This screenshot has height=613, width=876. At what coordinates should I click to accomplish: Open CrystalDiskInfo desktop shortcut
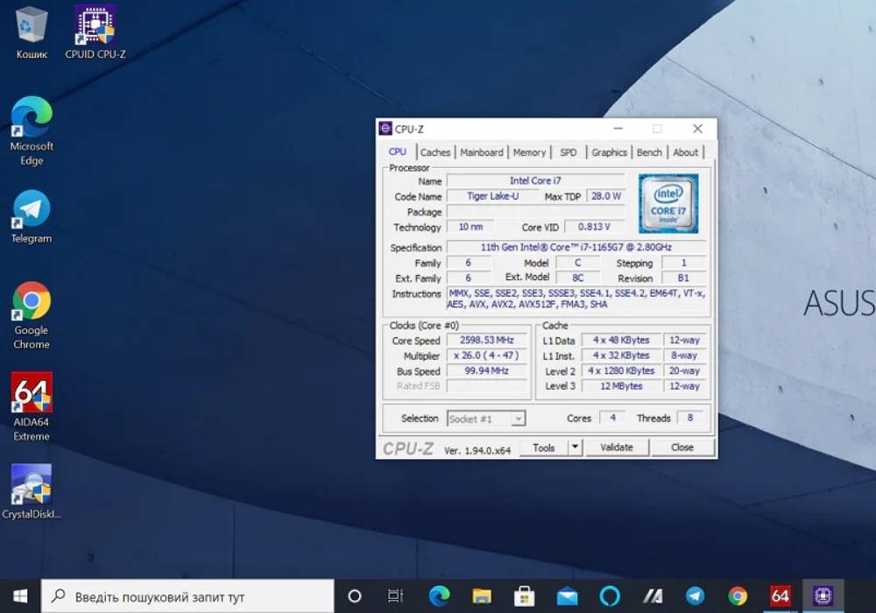pyautogui.click(x=32, y=492)
